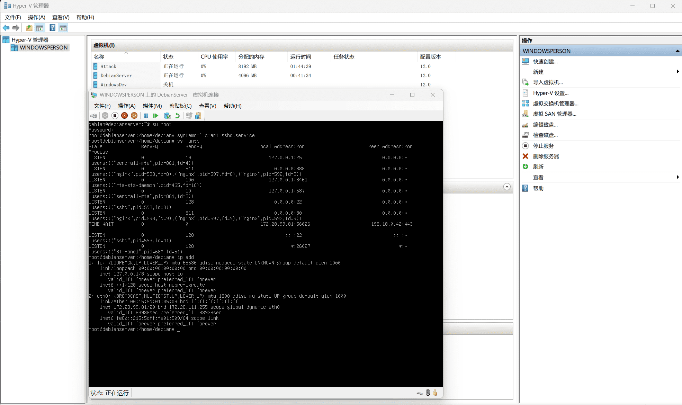Click the enhanced session icon in VM toolbar
The height and width of the screenshot is (405, 682).
tap(189, 116)
